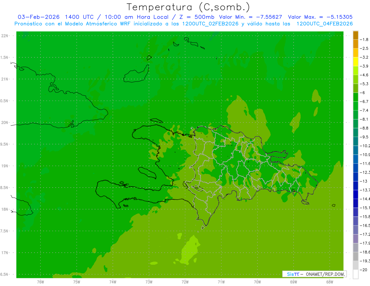Click the '-8.8' colorbar value
The image size is (370, 286).
[364, 128]
